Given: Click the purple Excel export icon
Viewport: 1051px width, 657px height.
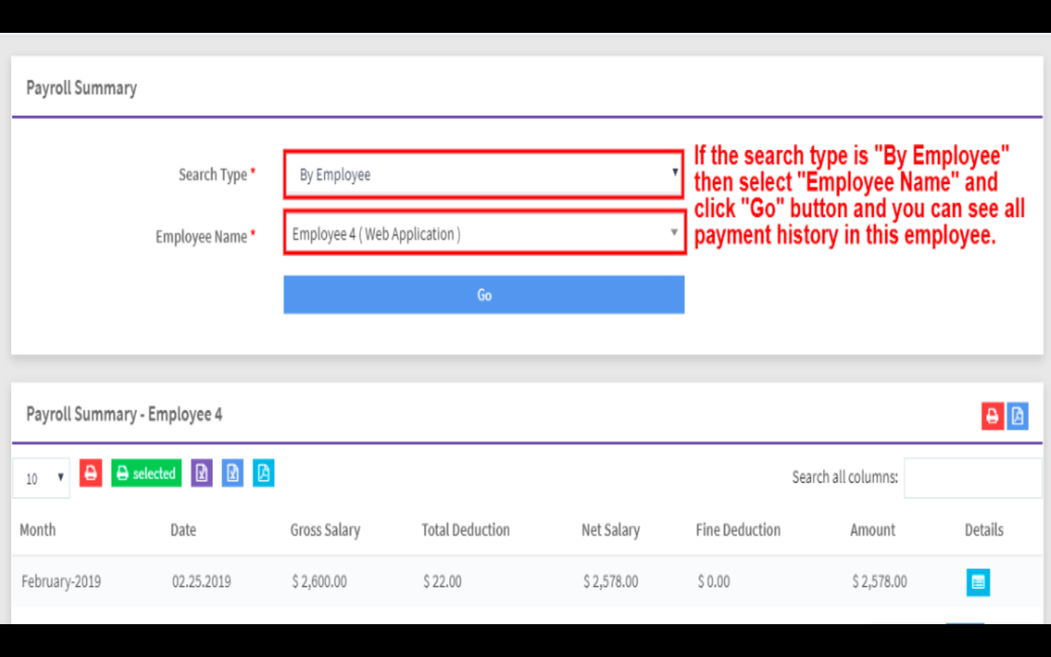Looking at the screenshot, I should click(201, 473).
